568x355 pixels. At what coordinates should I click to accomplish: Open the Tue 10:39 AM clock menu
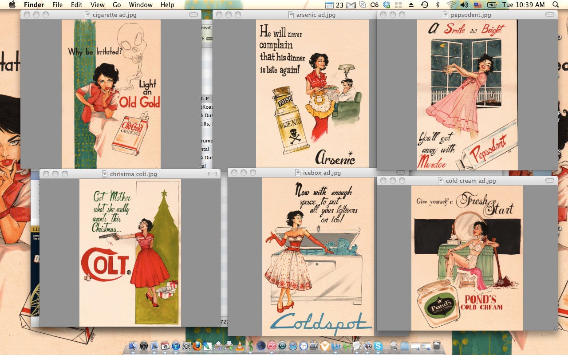click(x=523, y=5)
